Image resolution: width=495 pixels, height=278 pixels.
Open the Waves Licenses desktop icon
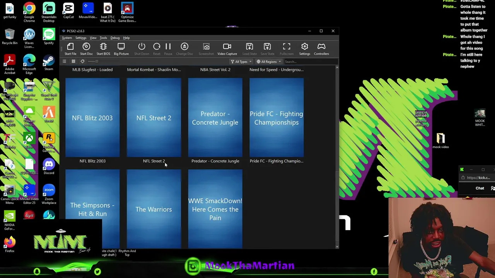[x=29, y=38]
